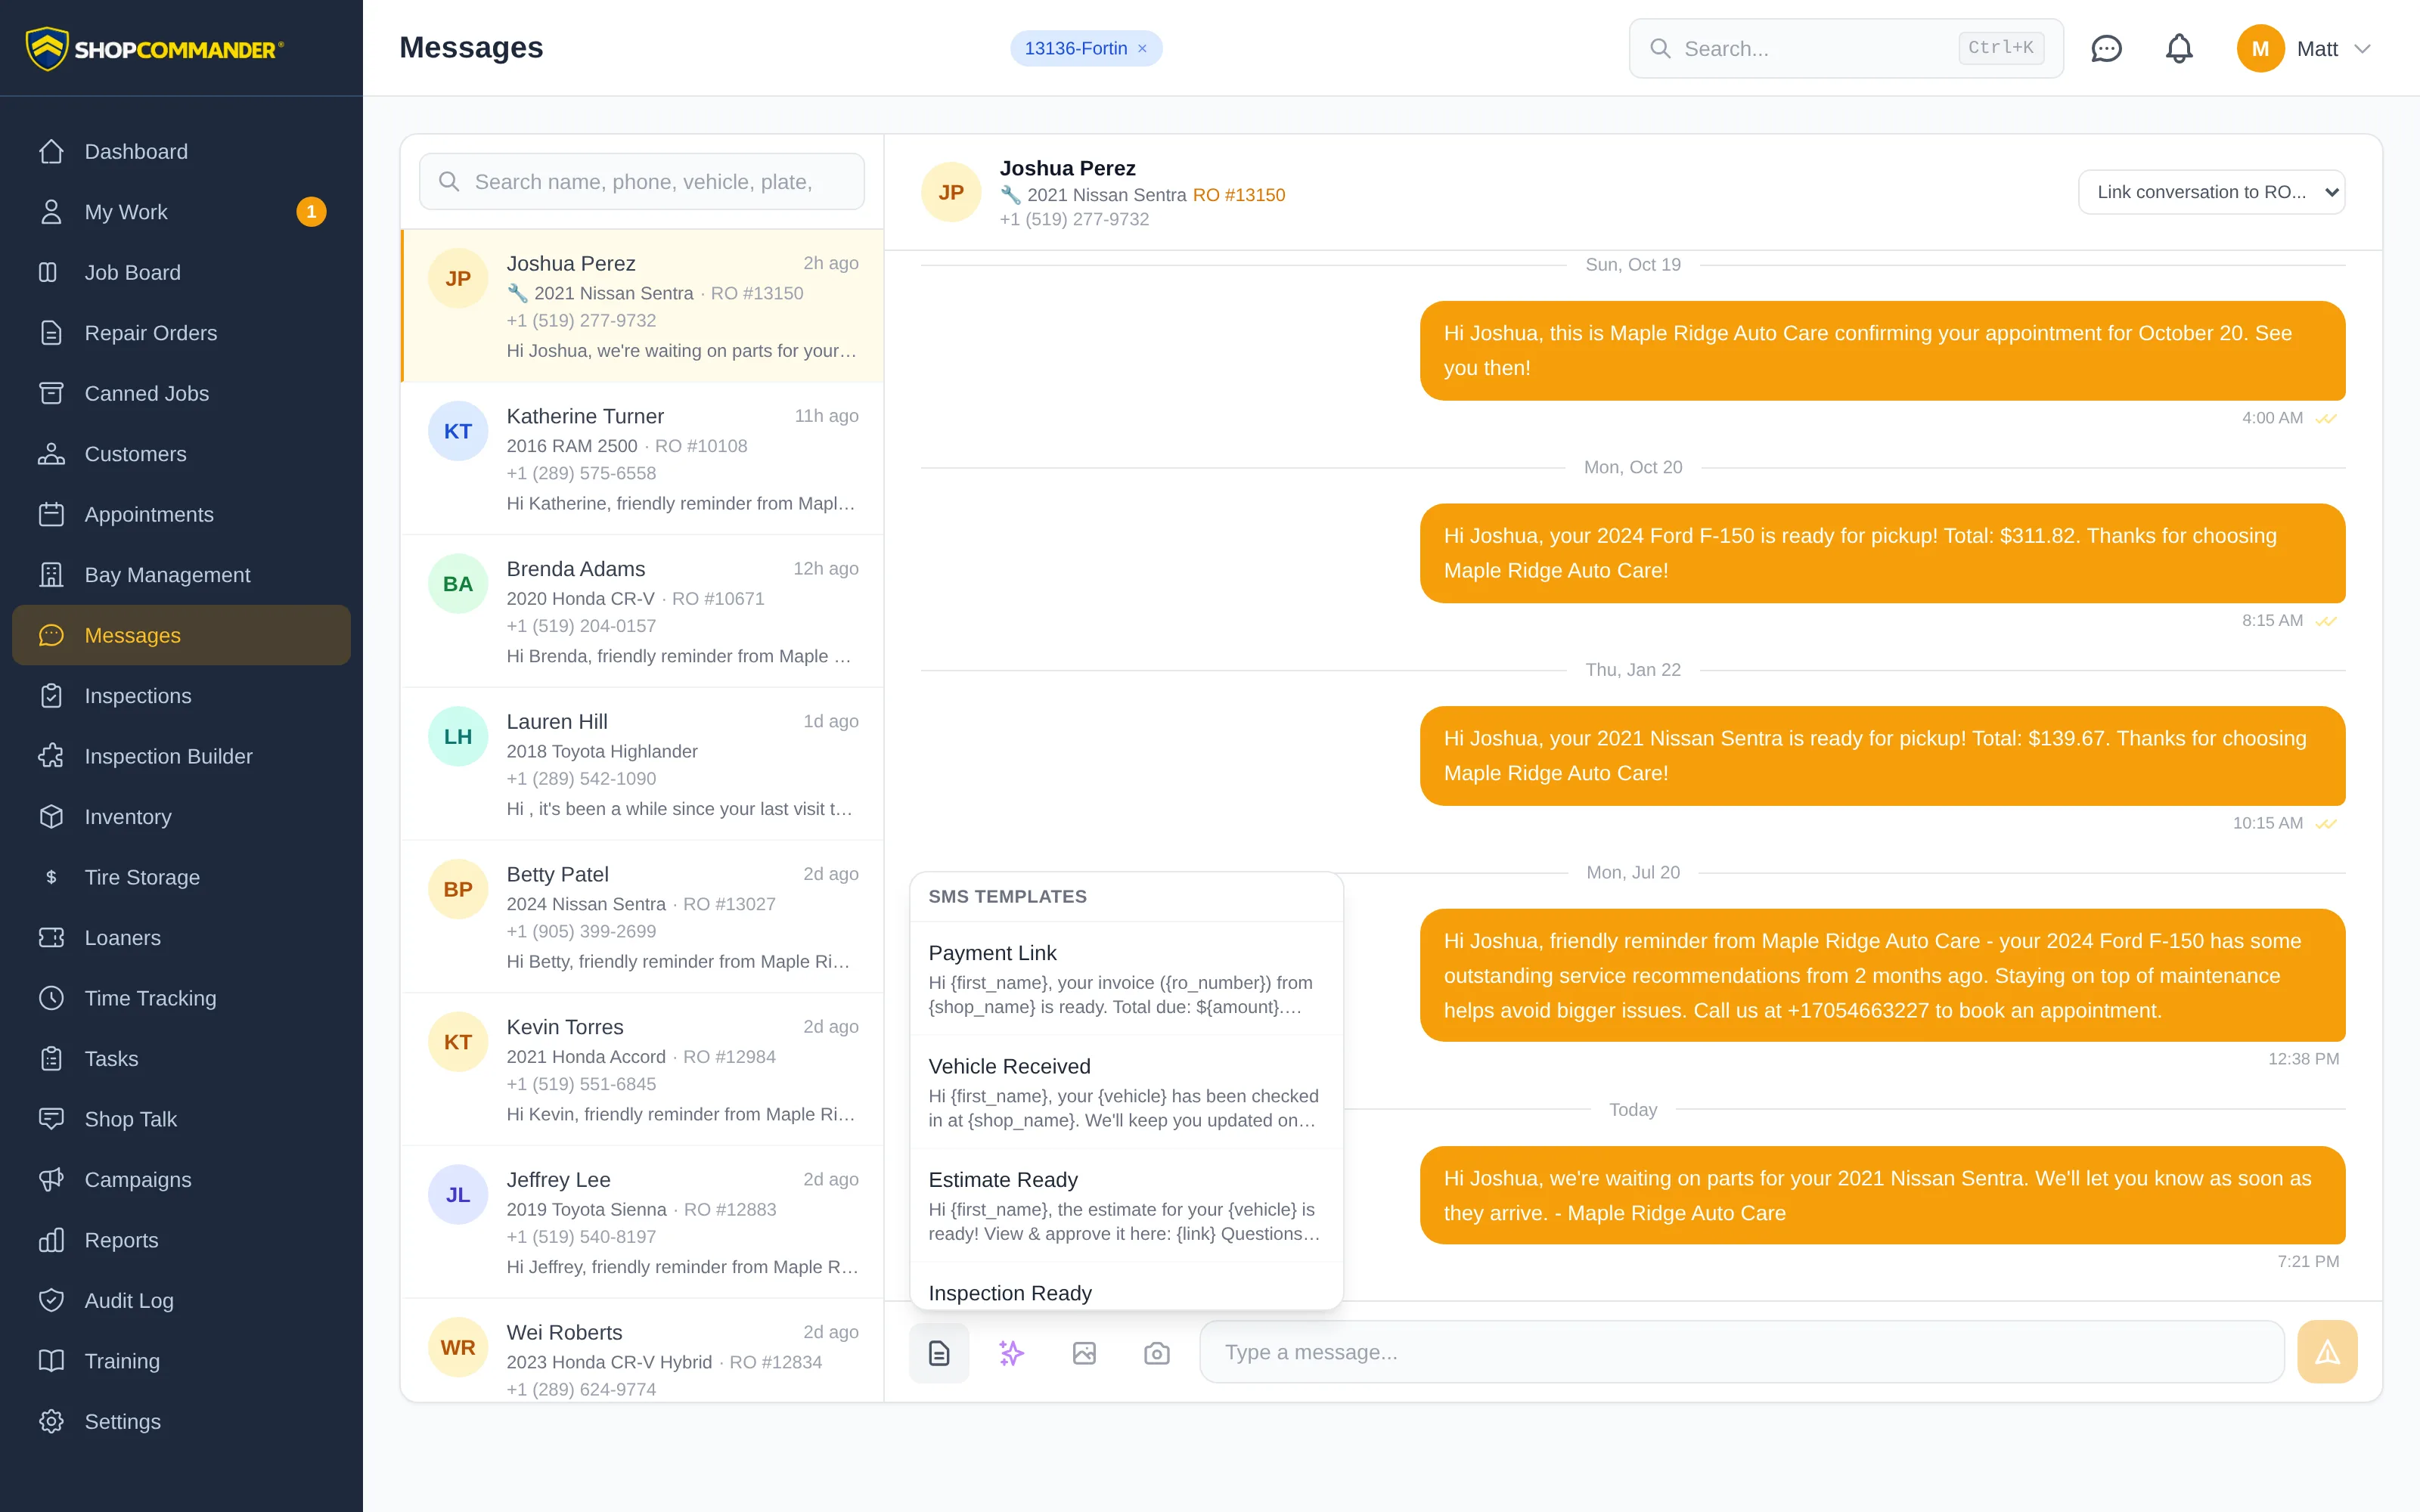Open Lauren Hill conversation
Screen dimensions: 2420x1512
pos(642,765)
